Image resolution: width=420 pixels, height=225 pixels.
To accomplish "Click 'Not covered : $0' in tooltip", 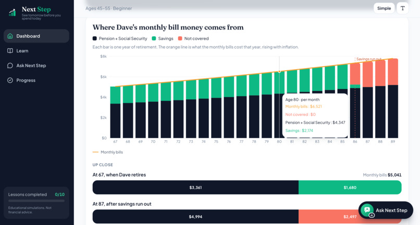I will point(300,114).
